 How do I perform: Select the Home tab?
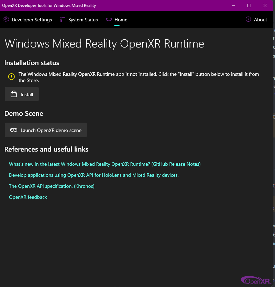point(117,20)
